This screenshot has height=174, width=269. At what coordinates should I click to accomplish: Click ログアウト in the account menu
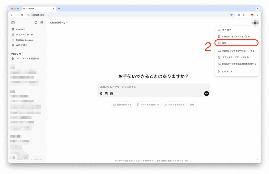[x=237, y=72]
